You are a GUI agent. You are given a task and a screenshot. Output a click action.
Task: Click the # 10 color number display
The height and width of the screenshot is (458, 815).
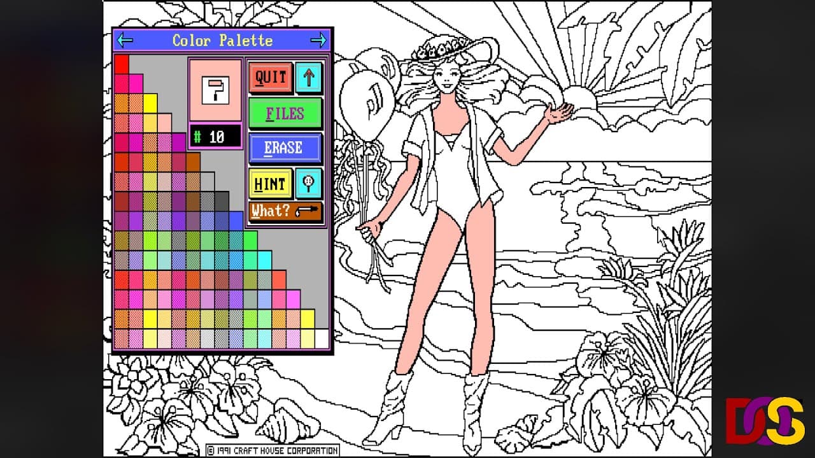pos(215,137)
